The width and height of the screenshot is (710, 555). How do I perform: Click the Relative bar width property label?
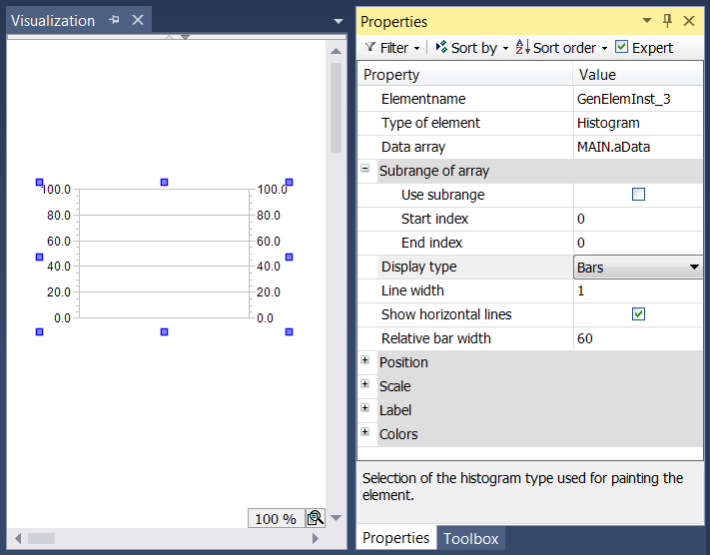(x=436, y=338)
